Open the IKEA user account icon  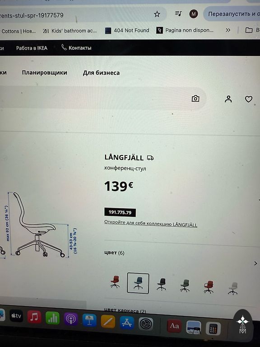[228, 99]
